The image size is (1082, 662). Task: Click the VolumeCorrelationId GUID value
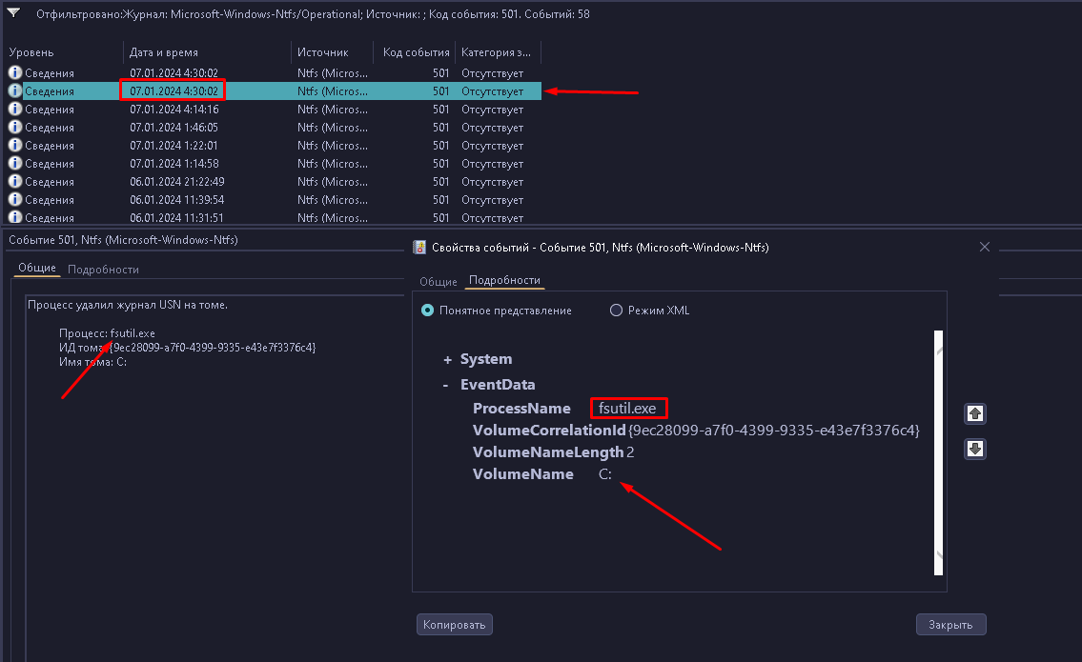773,431
